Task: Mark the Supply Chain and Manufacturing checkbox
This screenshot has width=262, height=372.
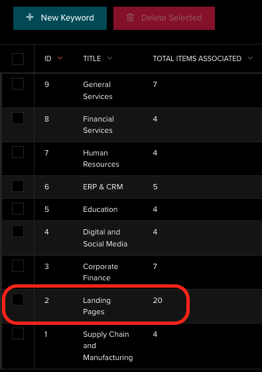Action: click(18, 333)
